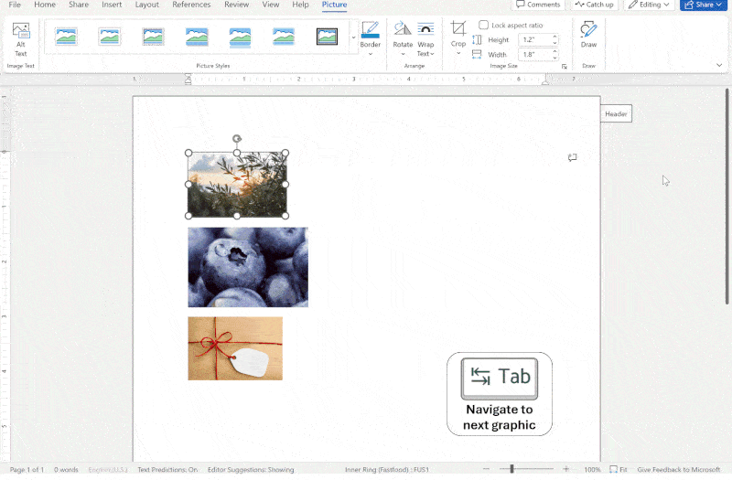
Task: Expand the Picture Styles gallery
Action: 353,37
